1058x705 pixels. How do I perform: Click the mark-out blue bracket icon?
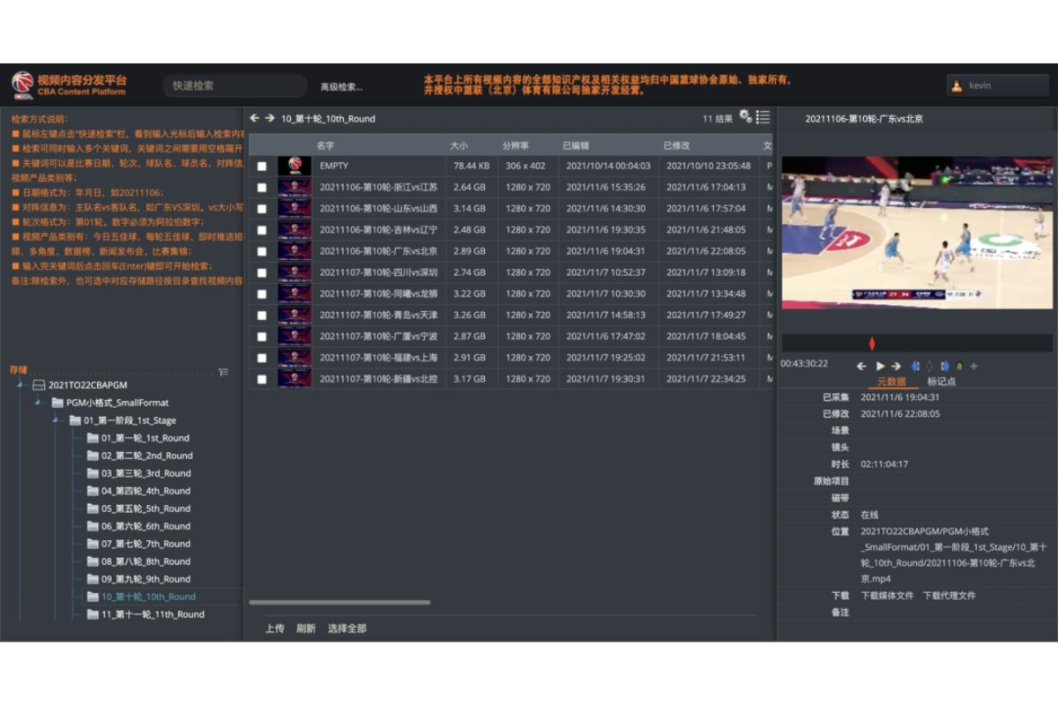945,366
